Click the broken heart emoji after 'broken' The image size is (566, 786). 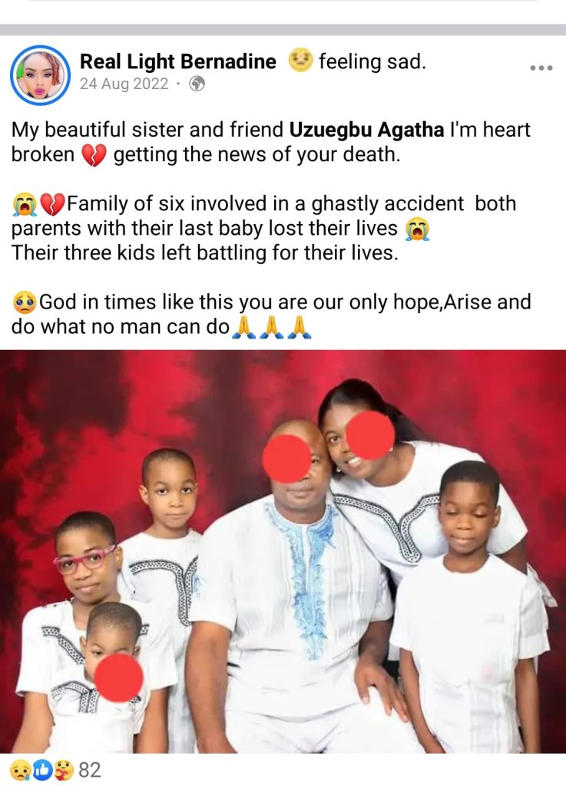click(x=94, y=155)
